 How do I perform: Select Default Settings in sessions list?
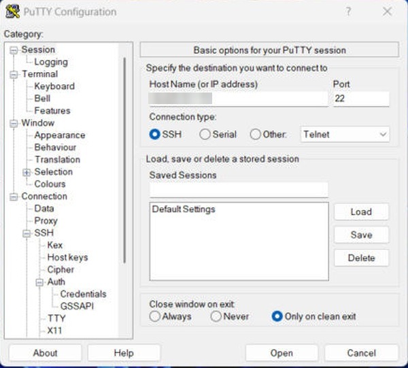(x=184, y=210)
